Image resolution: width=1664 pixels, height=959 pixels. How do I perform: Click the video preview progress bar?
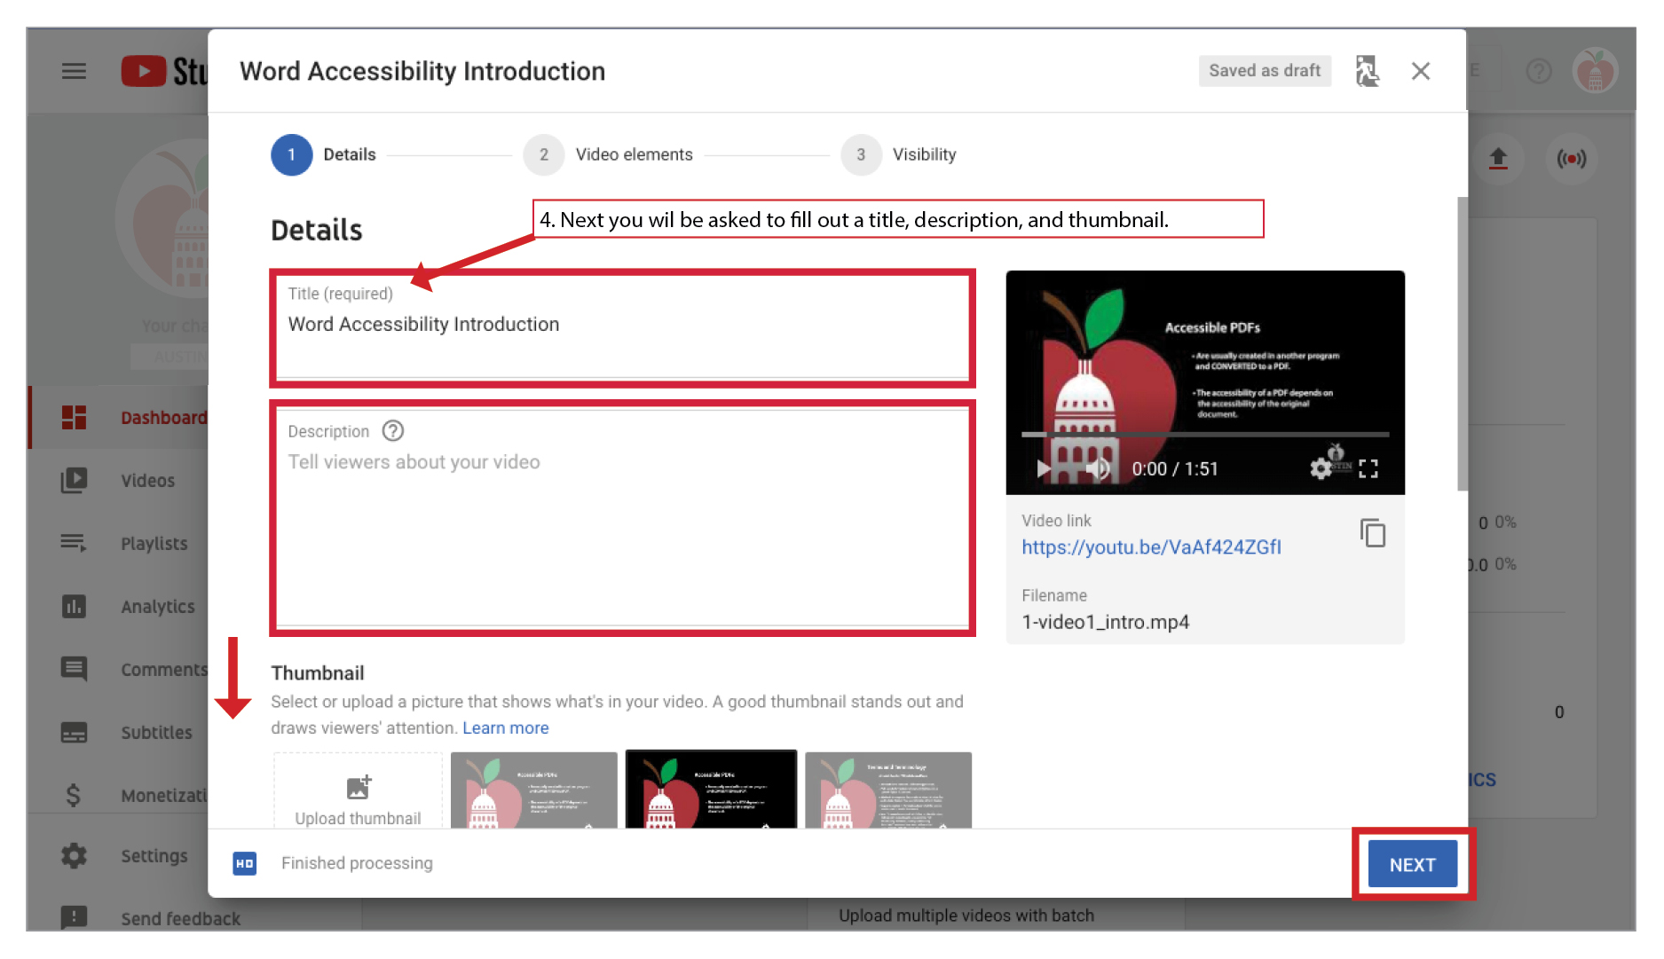click(x=1204, y=435)
